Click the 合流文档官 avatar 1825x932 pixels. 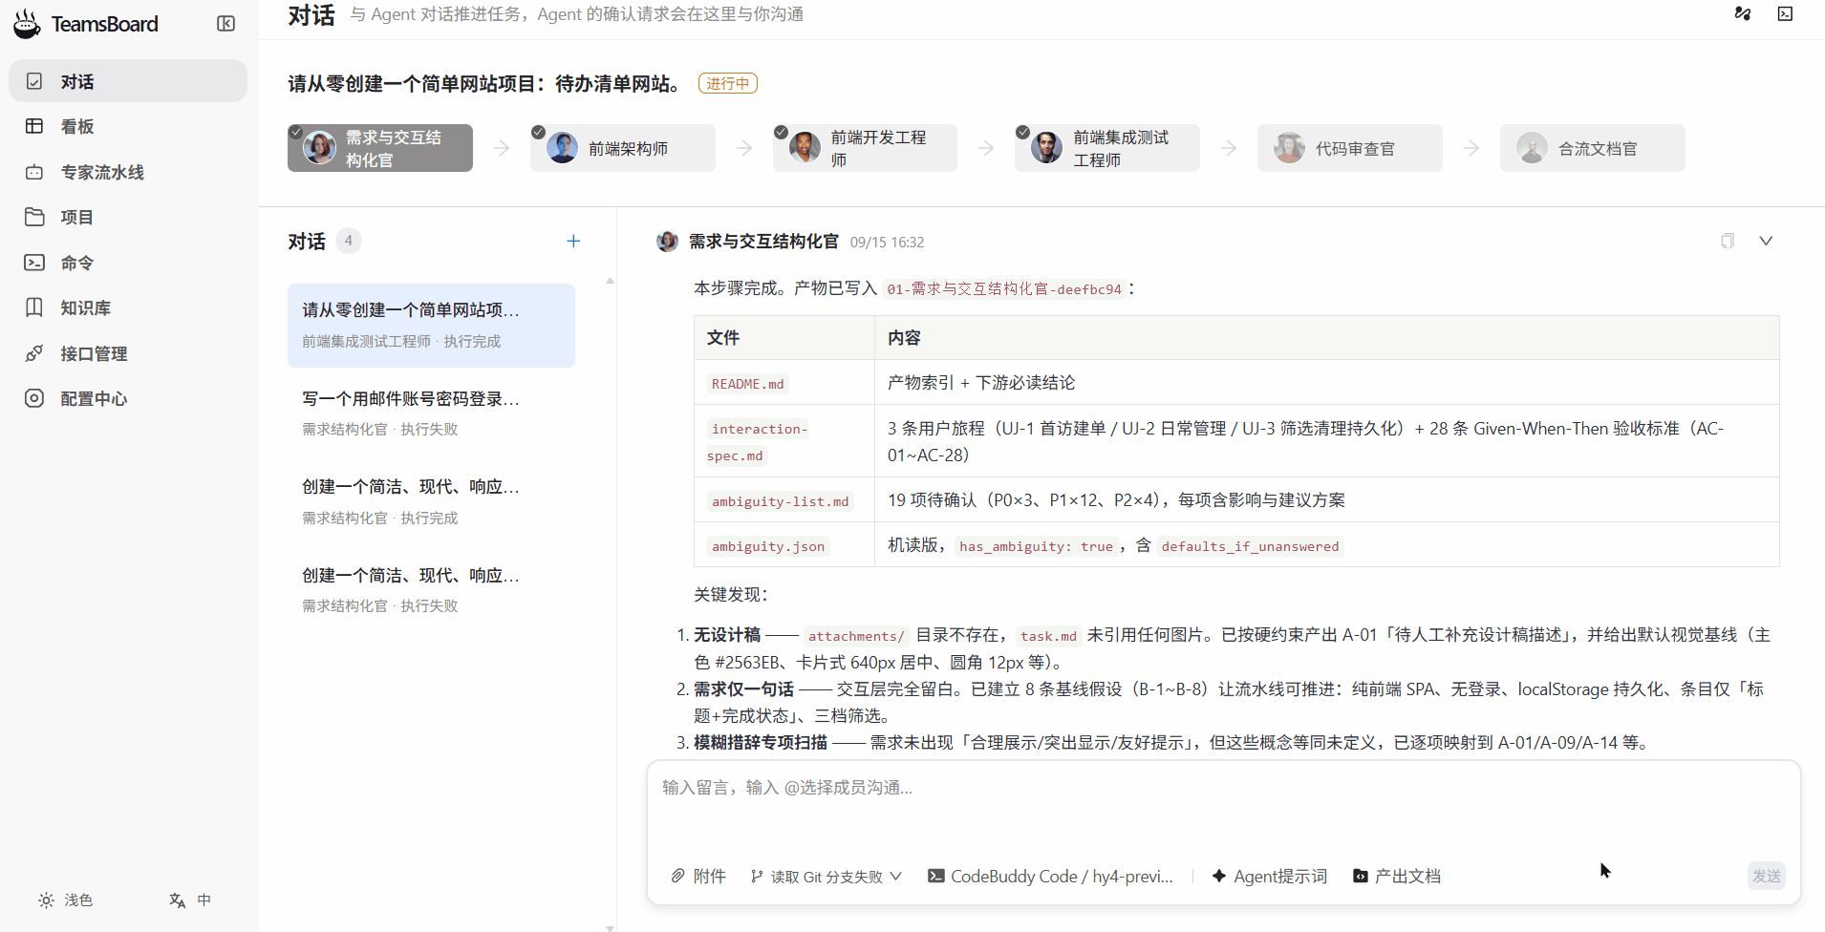[1533, 148]
